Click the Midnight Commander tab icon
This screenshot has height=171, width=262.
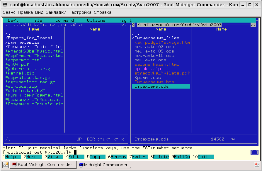point(81,165)
